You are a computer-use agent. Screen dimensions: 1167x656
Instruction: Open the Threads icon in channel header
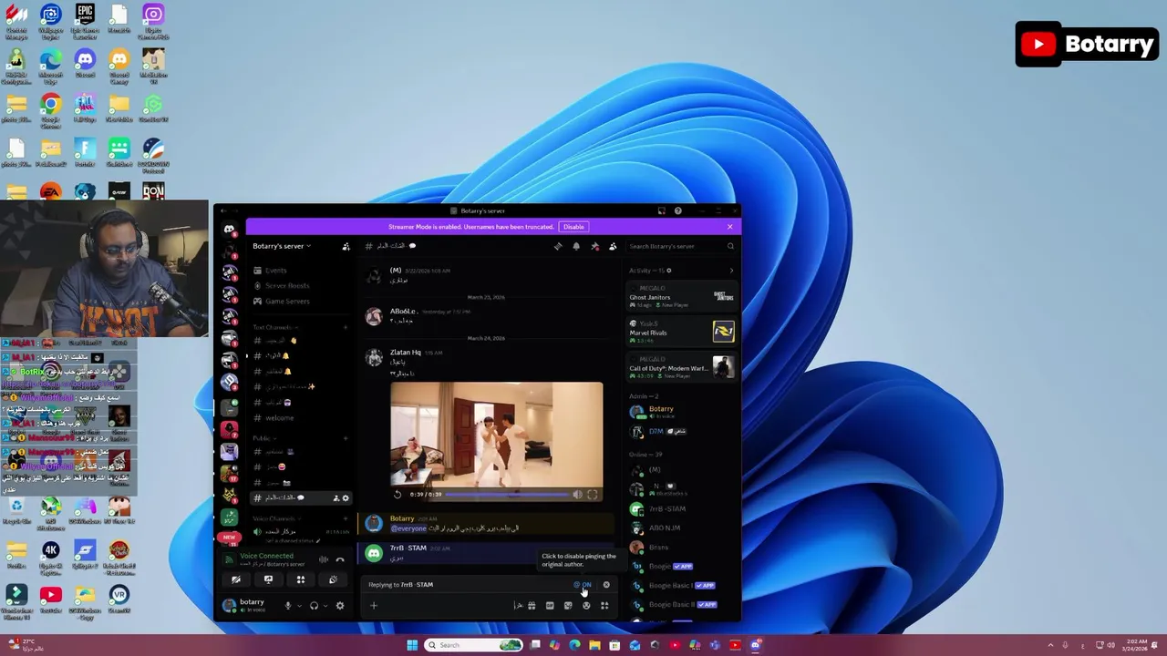558,246
